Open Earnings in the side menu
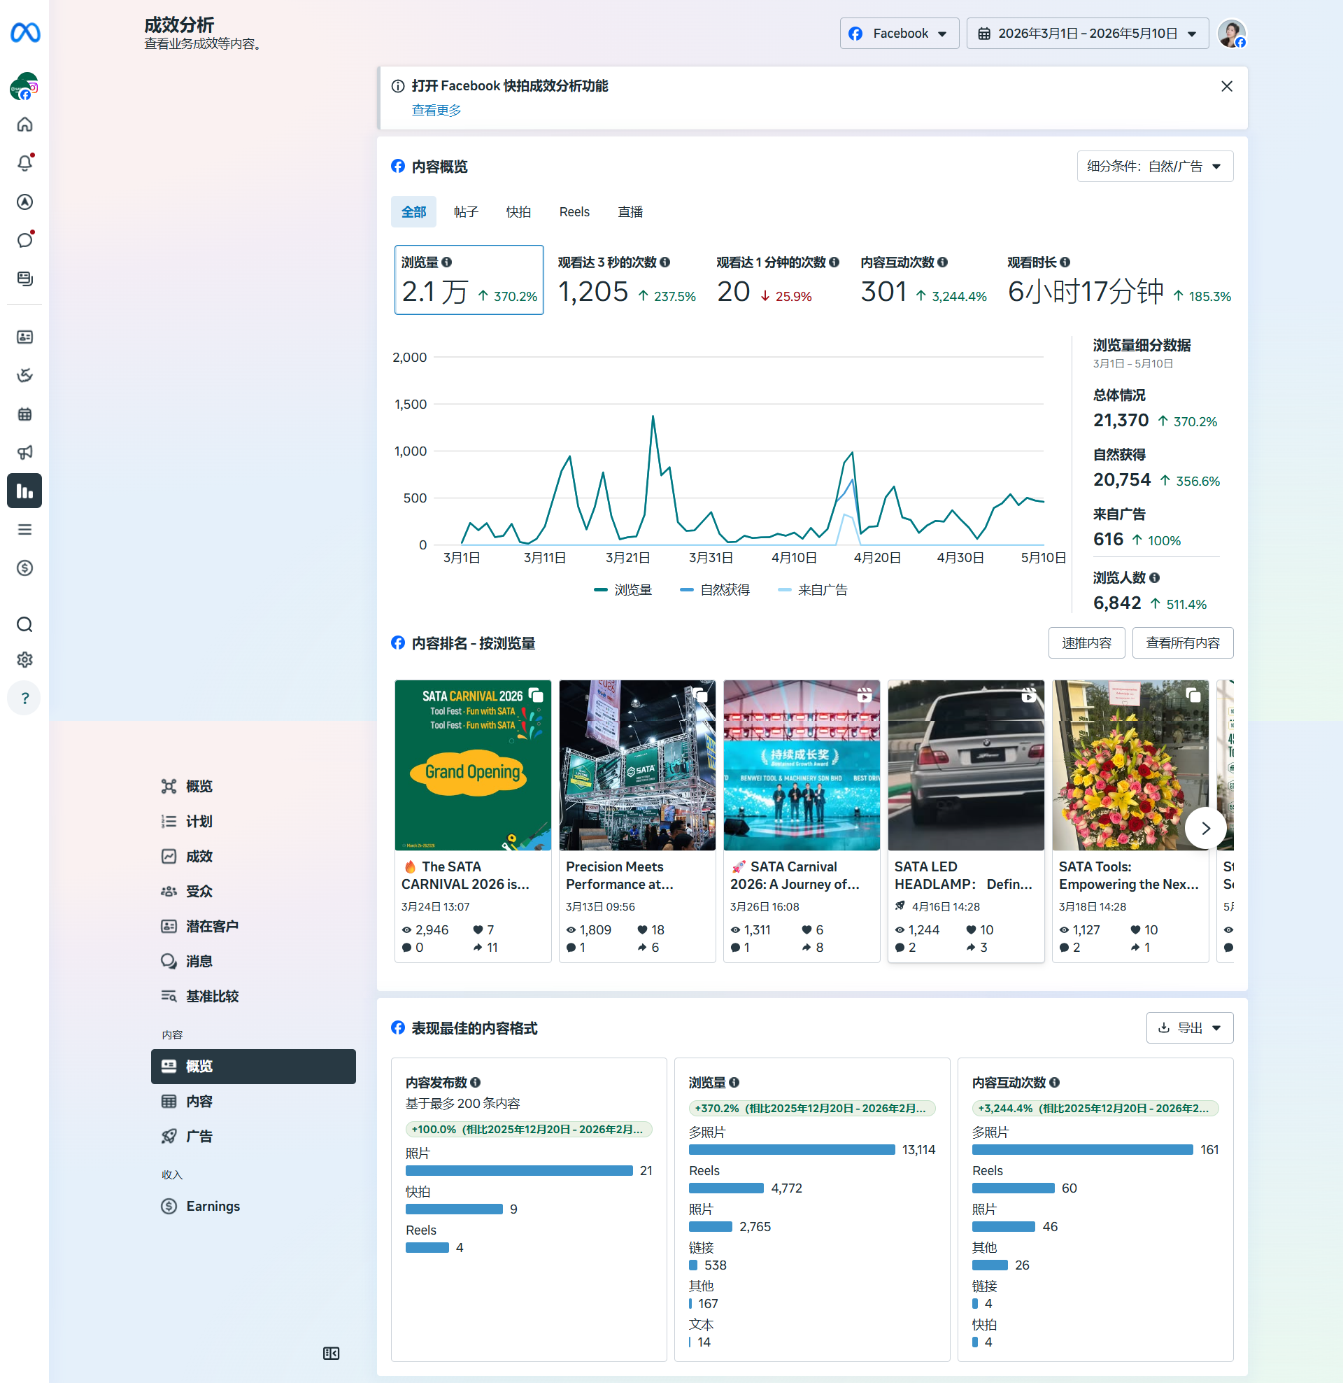 (253, 1206)
